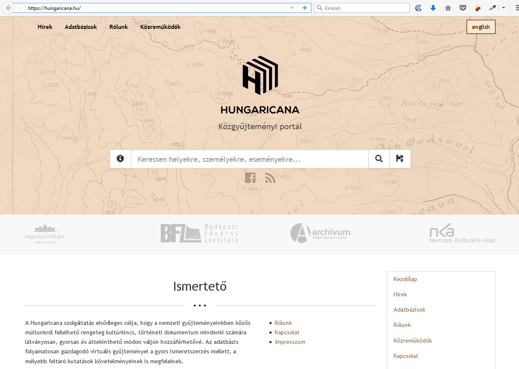
Task: Open the Impresszum link
Action: pyautogui.click(x=290, y=342)
